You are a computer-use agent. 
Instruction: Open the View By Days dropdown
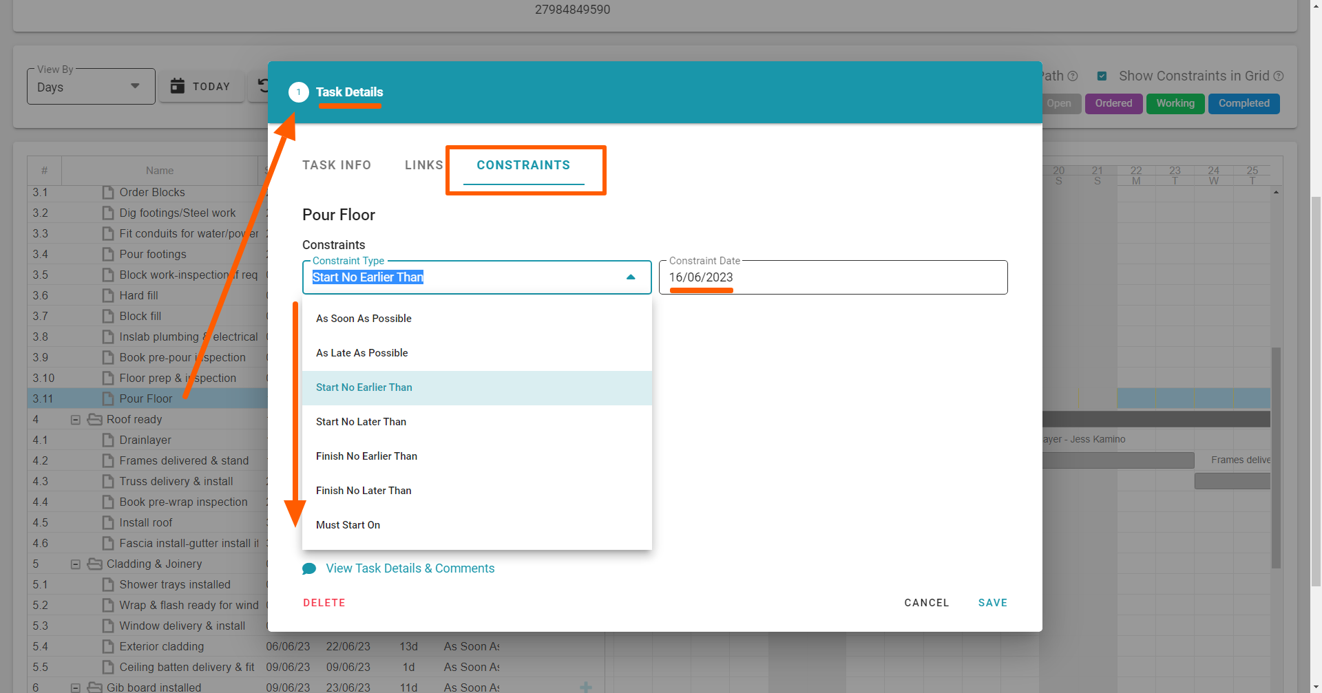click(91, 87)
